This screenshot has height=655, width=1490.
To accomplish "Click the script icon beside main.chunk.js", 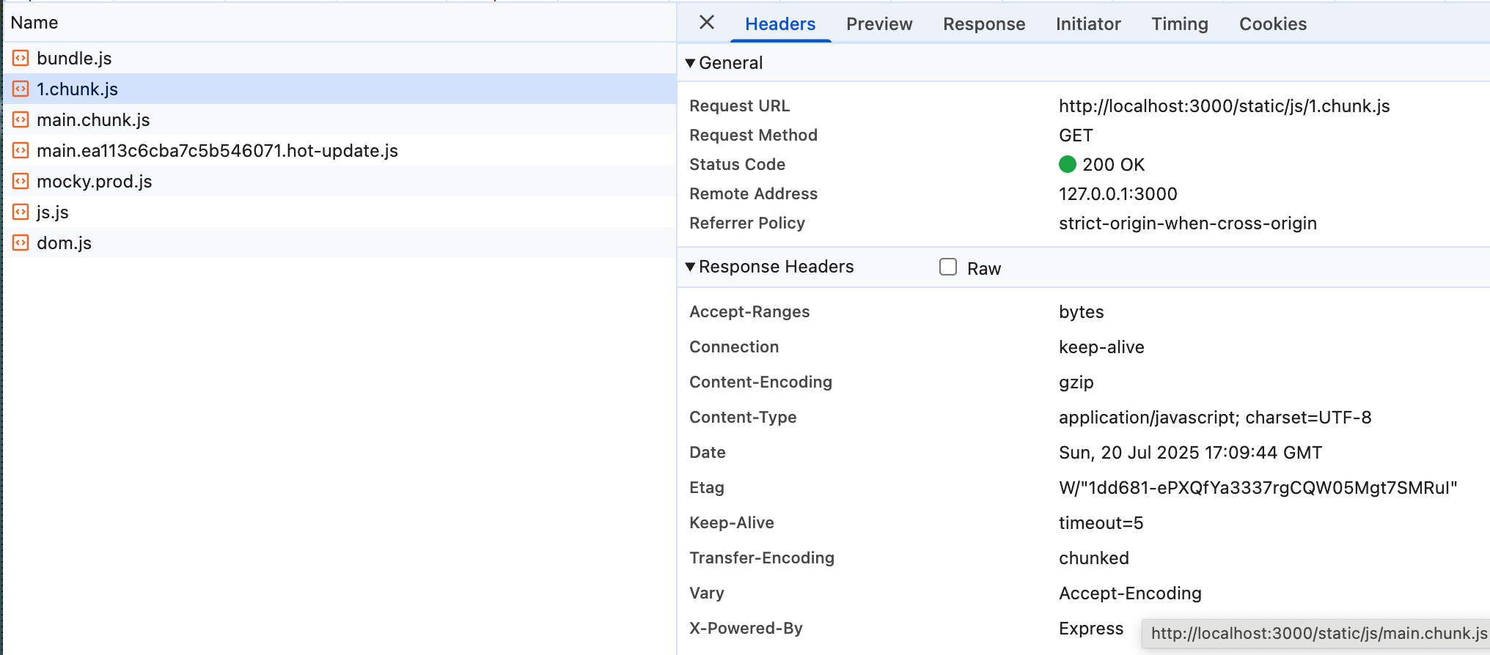I will [21, 119].
